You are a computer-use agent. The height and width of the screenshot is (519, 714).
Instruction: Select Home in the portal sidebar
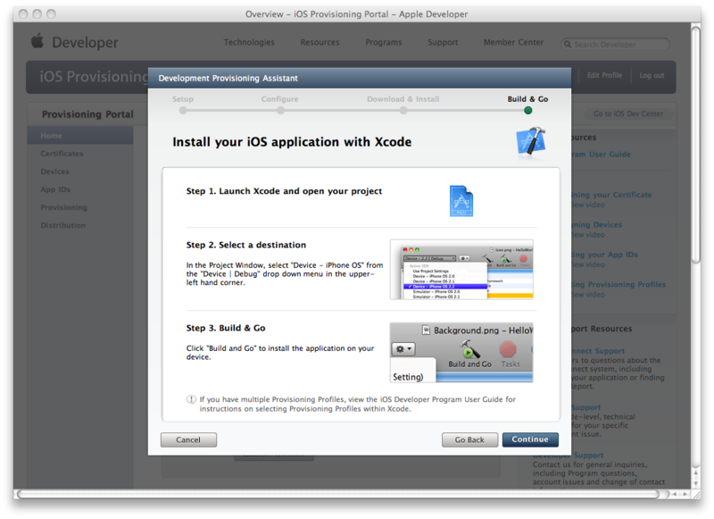click(x=80, y=135)
